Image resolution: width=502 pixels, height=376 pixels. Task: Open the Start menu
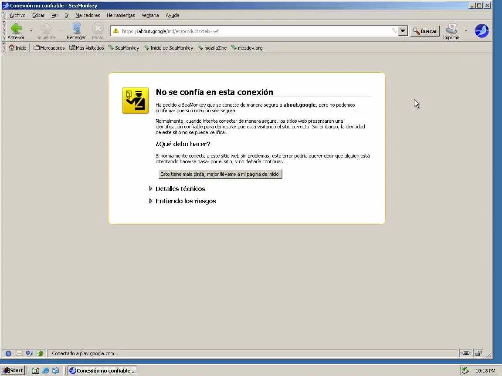(x=13, y=371)
